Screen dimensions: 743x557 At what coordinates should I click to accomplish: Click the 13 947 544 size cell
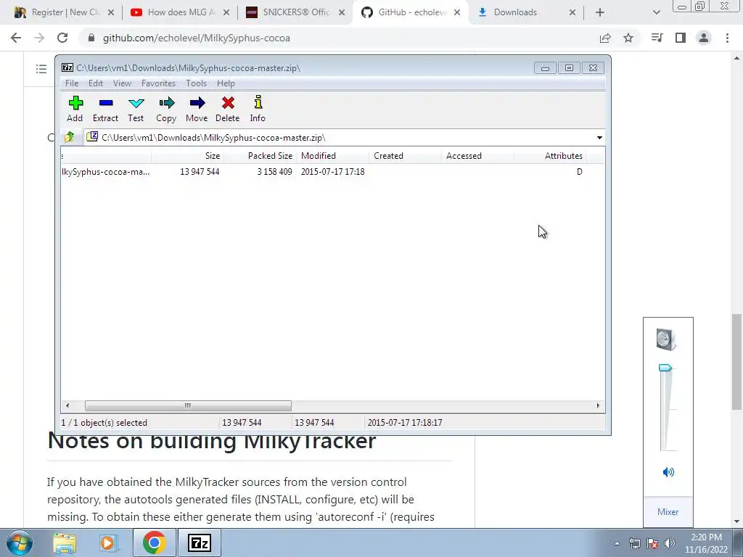(x=200, y=172)
